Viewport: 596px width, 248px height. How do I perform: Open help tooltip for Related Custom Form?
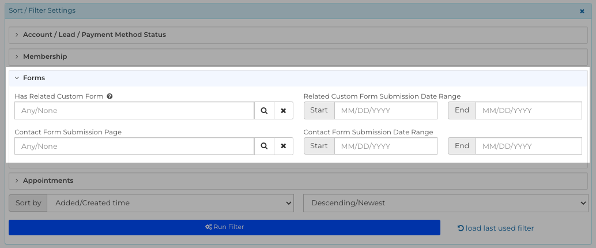110,97
